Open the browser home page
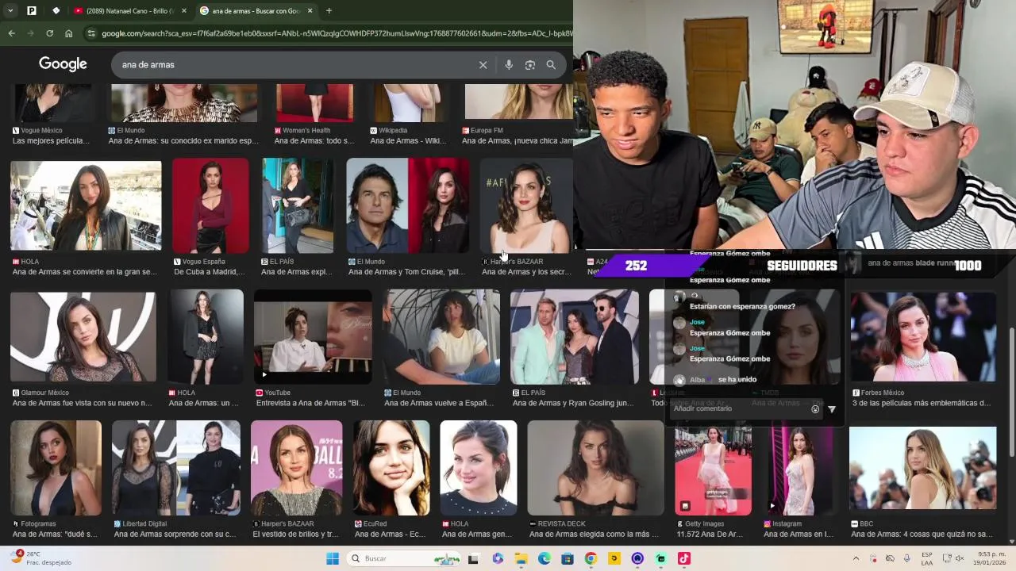The height and width of the screenshot is (571, 1016). click(x=69, y=33)
